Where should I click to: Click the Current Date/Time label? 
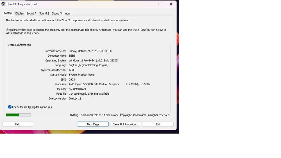pyautogui.click(x=56, y=51)
